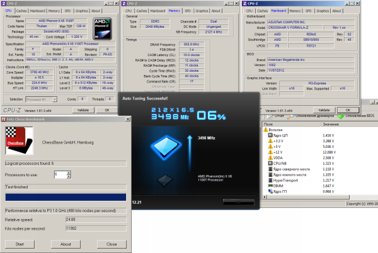
Task: Click About button in Fritz Chess Benchmark
Action: click(66, 244)
